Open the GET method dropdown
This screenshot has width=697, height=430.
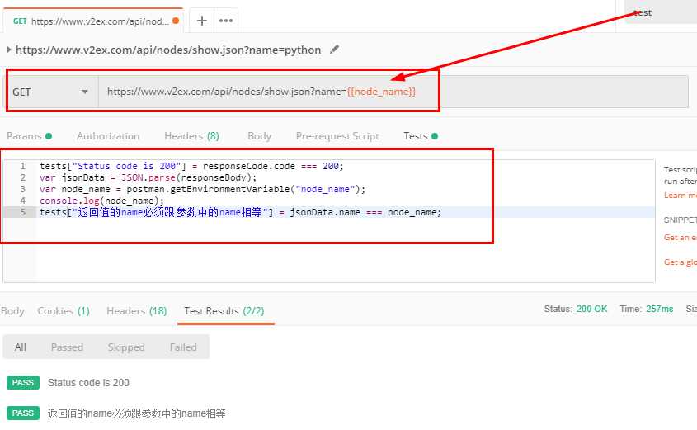[x=50, y=92]
